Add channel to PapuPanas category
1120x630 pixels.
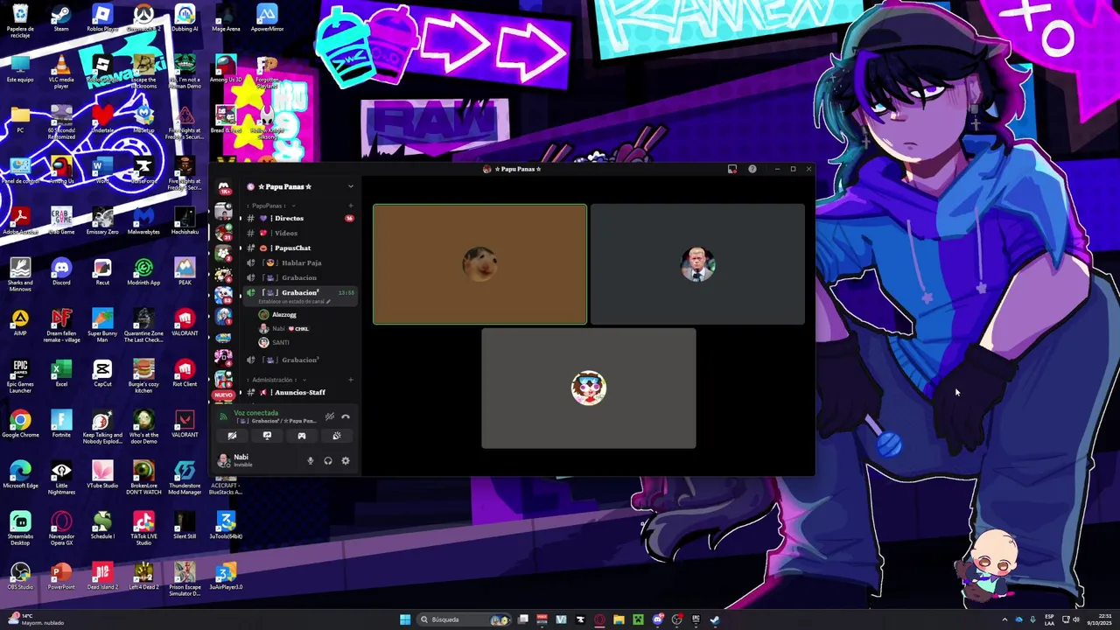coord(351,206)
